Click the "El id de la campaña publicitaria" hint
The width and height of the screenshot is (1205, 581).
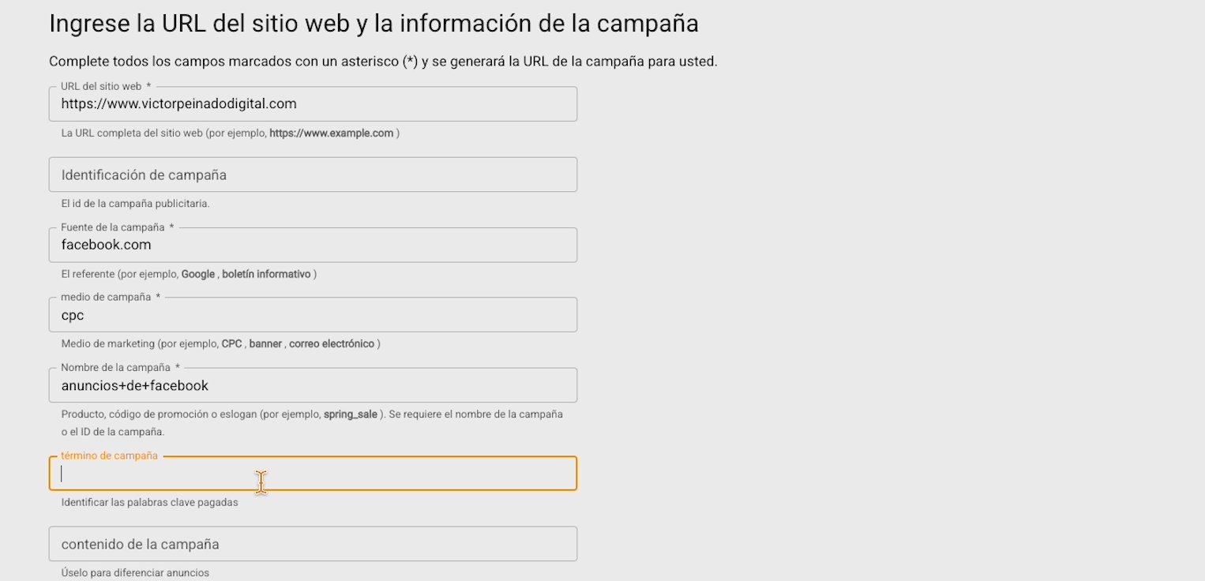[135, 204]
